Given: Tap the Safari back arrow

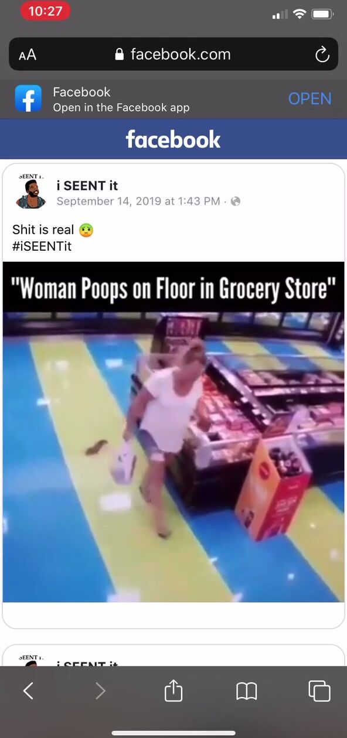Looking at the screenshot, I should 28,691.
